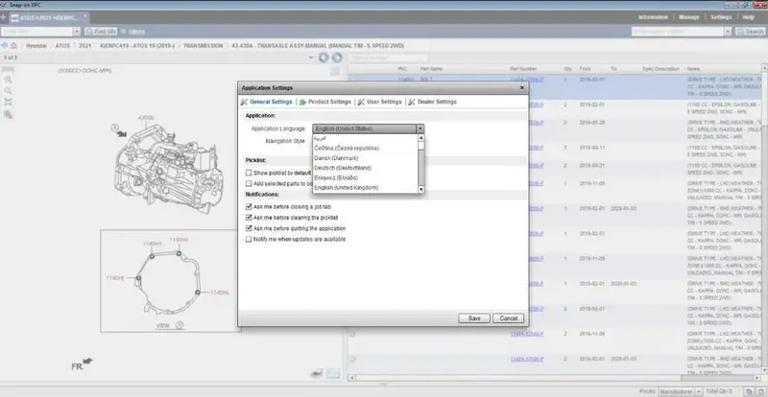Uncheck 'Ask me before closing a job tab'
Image resolution: width=768 pixels, height=397 pixels.
click(249, 206)
